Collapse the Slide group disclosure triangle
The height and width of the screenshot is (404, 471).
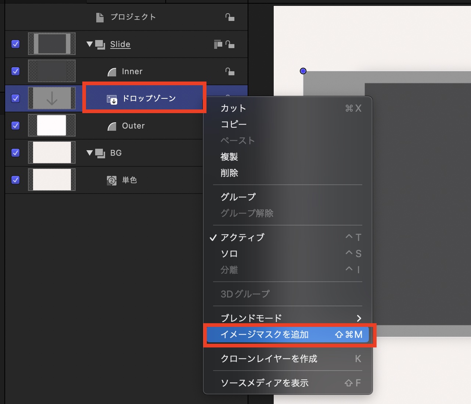pyautogui.click(x=89, y=44)
